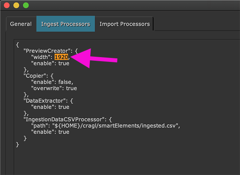
Task: Click the final closing curly brace
Action: coord(18,145)
